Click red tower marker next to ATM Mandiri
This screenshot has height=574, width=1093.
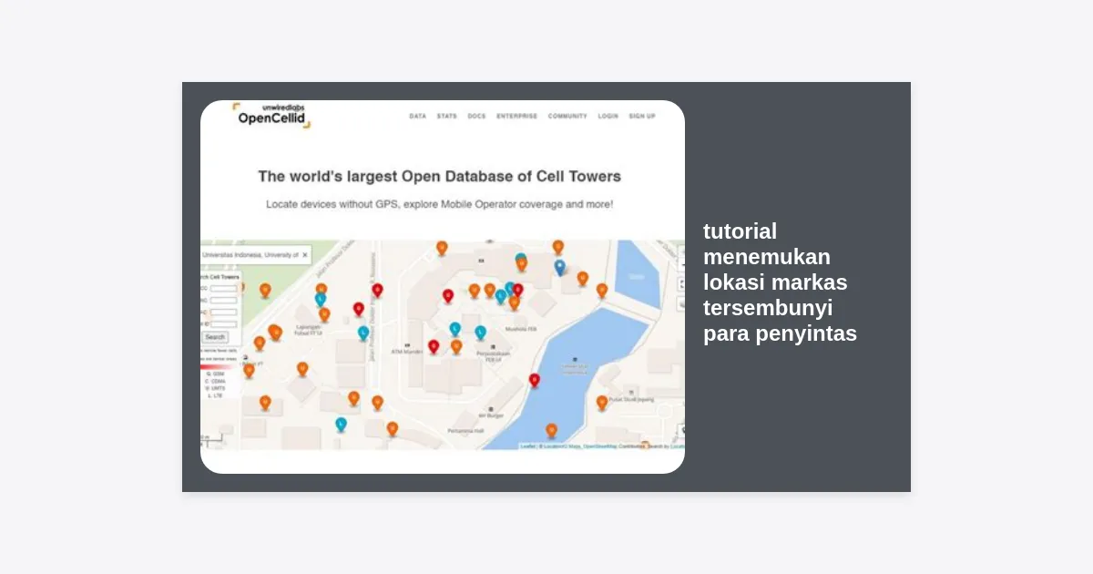(x=434, y=345)
